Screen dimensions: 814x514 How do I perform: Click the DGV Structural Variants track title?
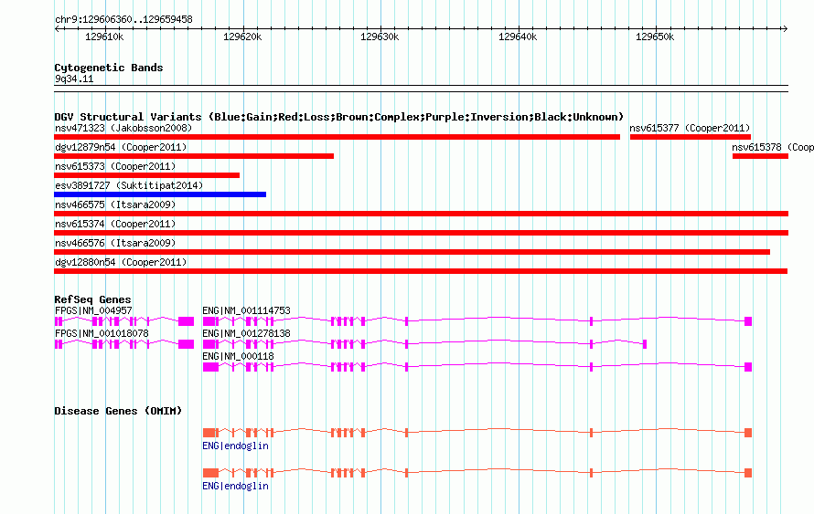point(339,117)
